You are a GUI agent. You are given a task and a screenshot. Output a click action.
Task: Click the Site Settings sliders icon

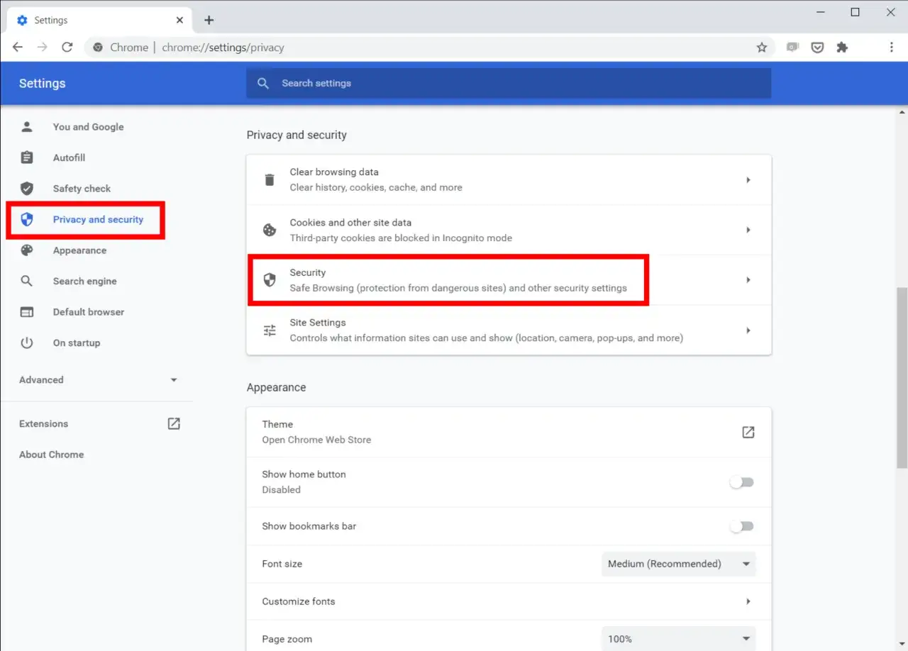[x=270, y=330]
